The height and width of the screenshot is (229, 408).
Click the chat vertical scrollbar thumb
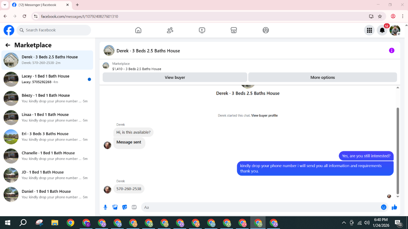click(x=397, y=151)
